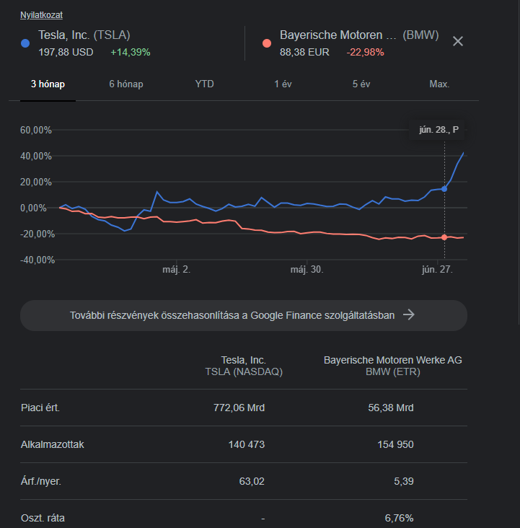The width and height of the screenshot is (520, 528).
Task: Select the YTD range tab
Action: coord(204,84)
